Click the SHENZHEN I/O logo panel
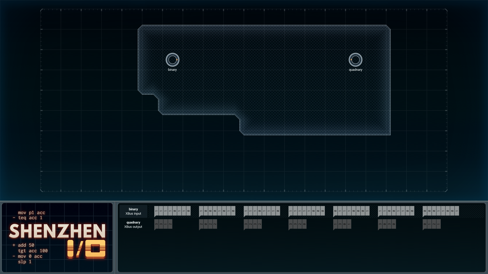This screenshot has height=274, width=488. (57, 237)
